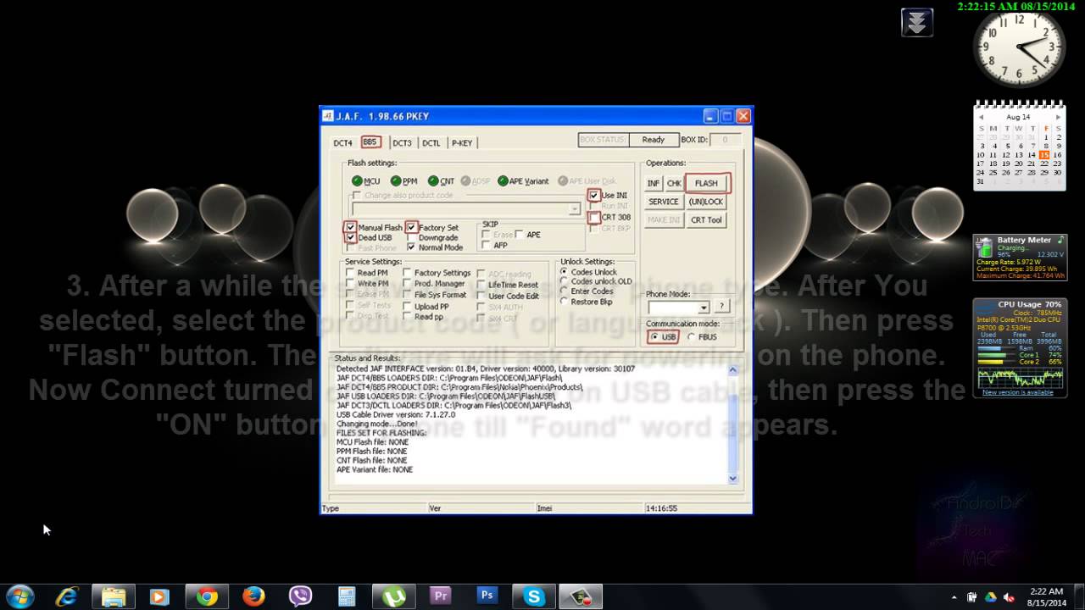Viewport: 1085px width, 610px height.
Task: Click the analog clock desktop gadget
Action: [x=1020, y=48]
